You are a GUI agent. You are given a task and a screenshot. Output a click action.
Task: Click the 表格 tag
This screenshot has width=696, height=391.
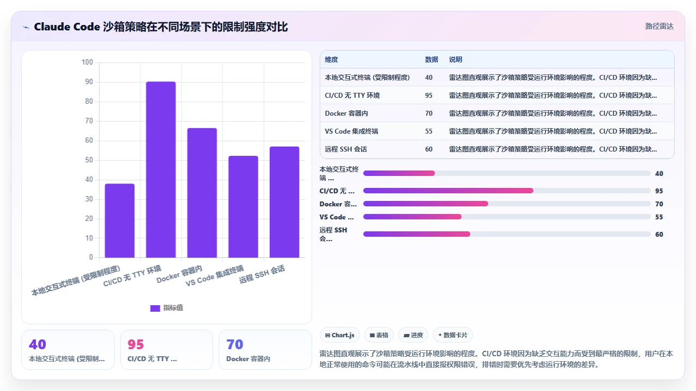click(x=379, y=335)
